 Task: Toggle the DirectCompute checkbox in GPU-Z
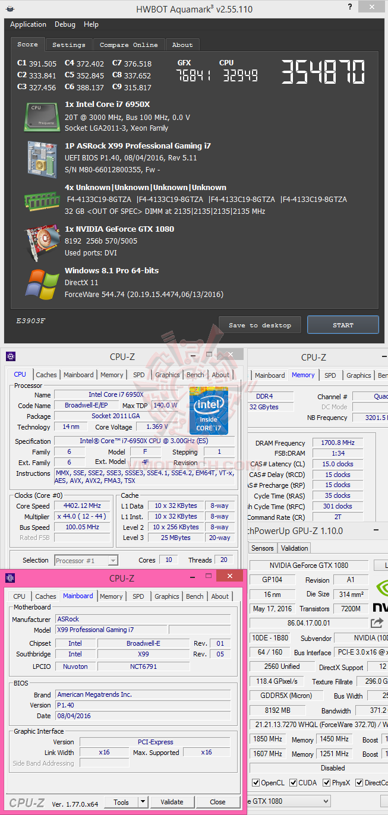pos(358,783)
